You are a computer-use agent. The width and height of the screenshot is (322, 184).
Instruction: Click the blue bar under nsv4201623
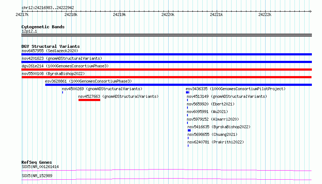point(166,62)
